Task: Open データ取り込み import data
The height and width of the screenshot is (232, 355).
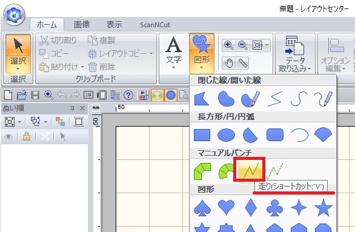Action: (x=295, y=54)
